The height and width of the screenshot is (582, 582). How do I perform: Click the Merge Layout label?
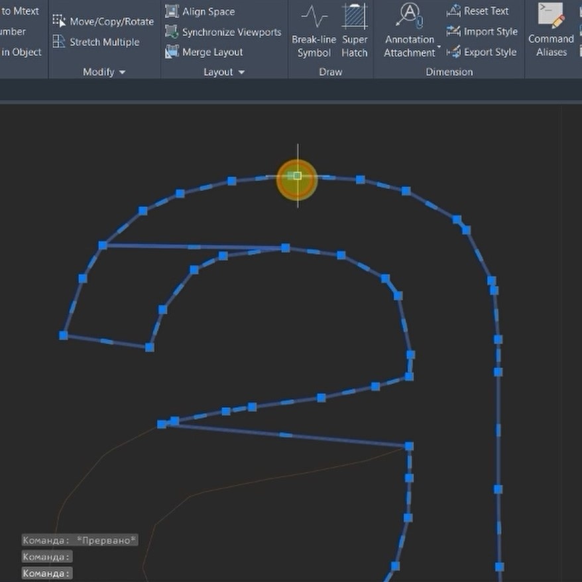tap(212, 52)
